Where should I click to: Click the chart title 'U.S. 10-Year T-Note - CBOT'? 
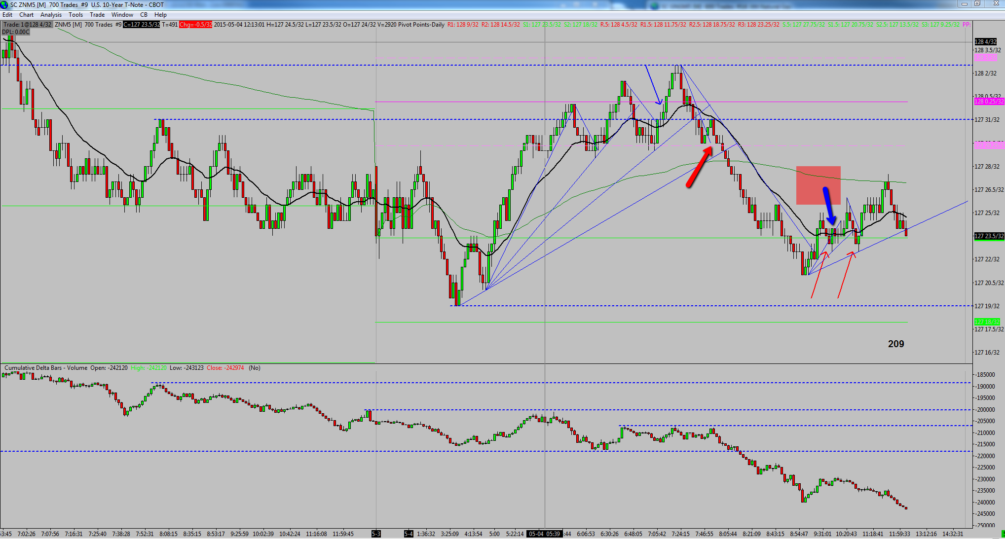point(127,5)
